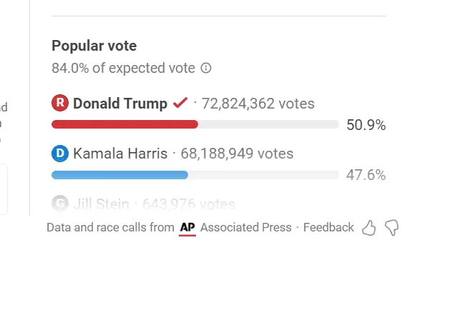Click Harris's blue vote share bar
457x320 pixels.
click(119, 174)
